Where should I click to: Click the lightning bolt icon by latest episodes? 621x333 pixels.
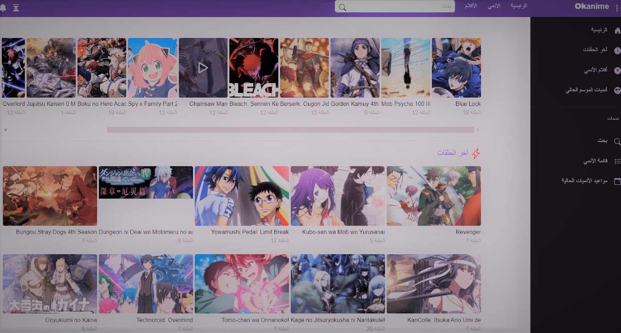[476, 154]
